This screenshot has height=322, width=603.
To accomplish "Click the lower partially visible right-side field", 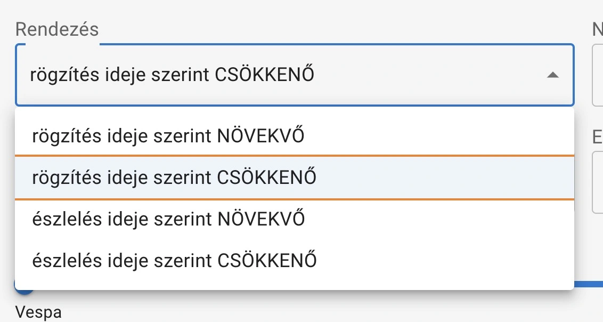I will pyautogui.click(x=598, y=182).
